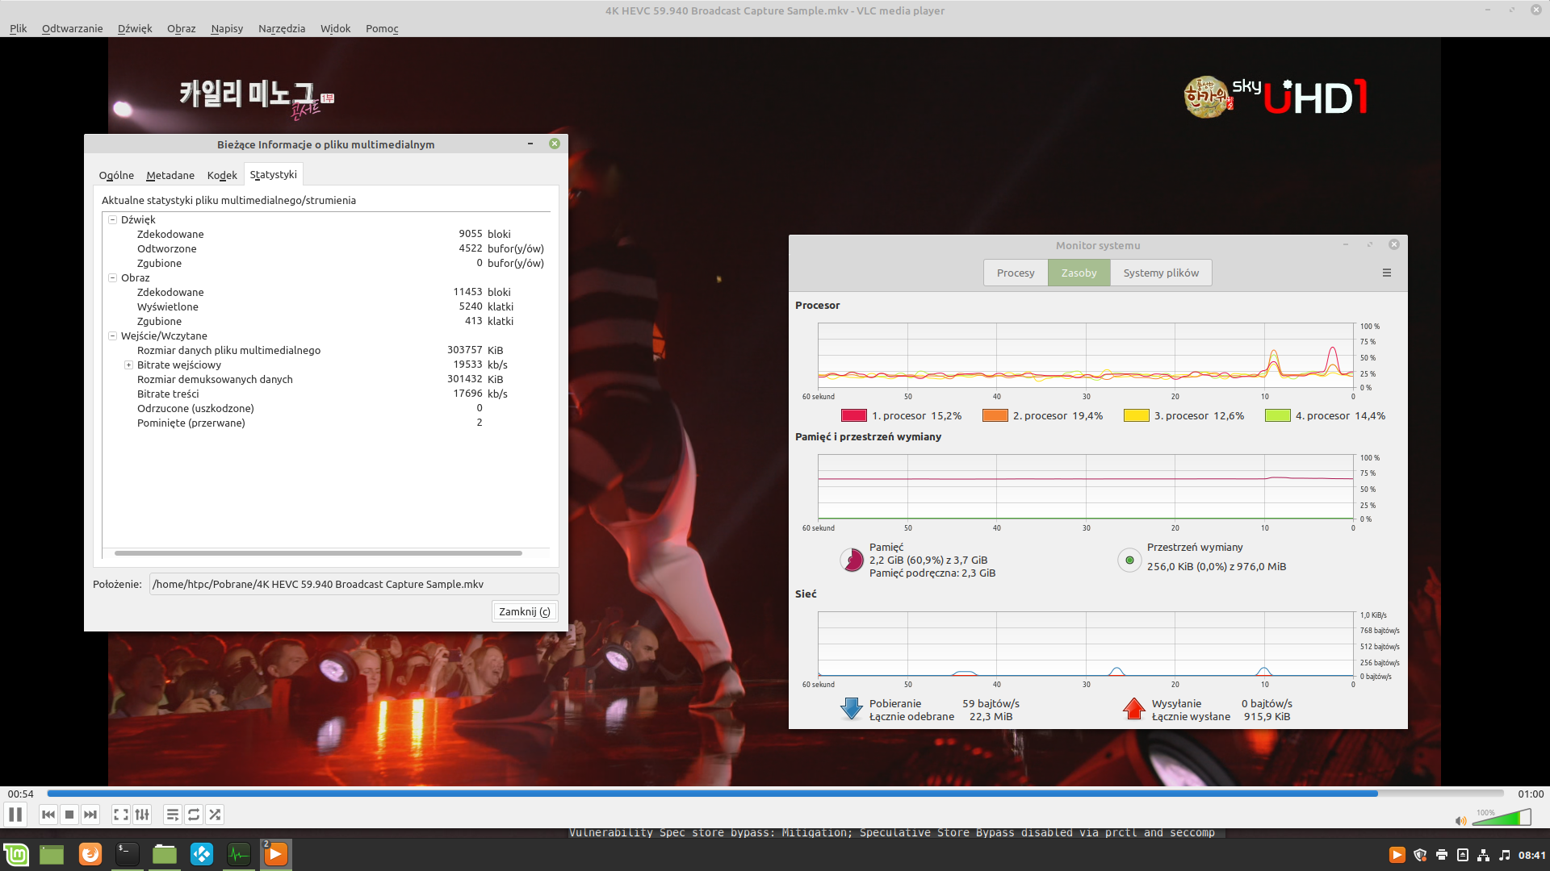Open the printer tray icon
Image resolution: width=1550 pixels, height=871 pixels.
1442,855
